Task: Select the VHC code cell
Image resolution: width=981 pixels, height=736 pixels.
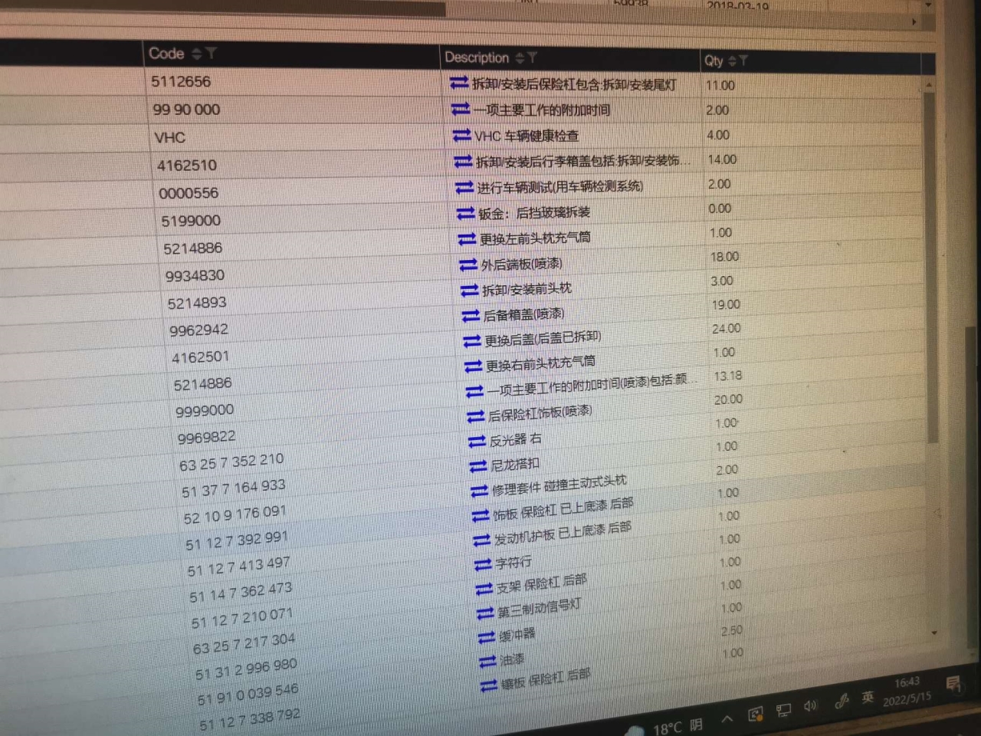Action: (x=169, y=138)
